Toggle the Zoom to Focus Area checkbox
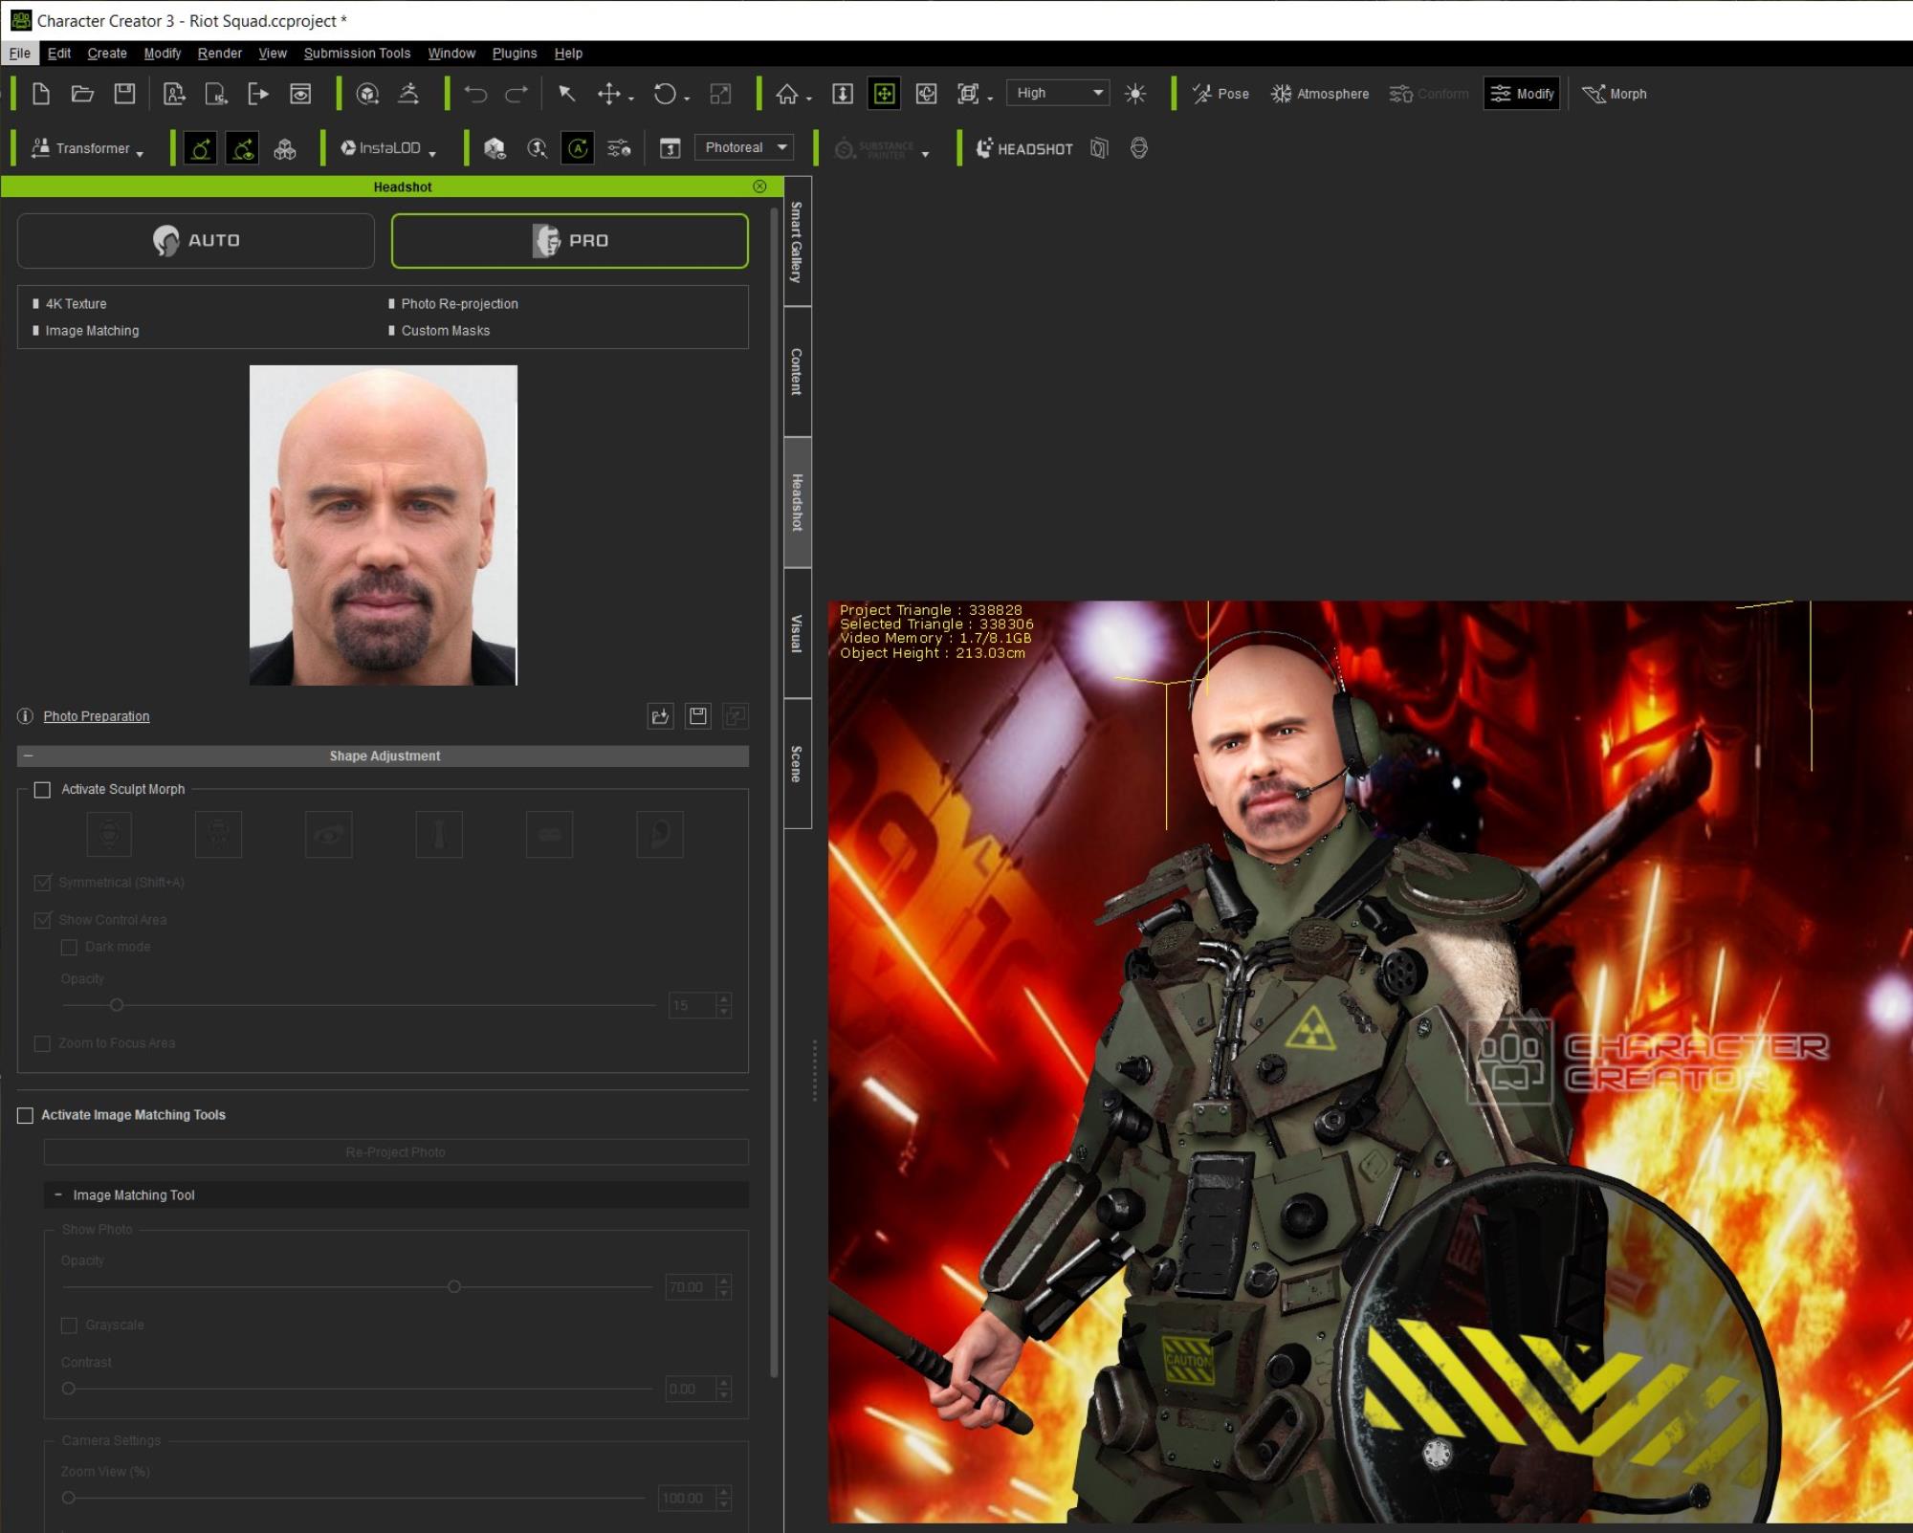Viewport: 1913px width, 1533px height. pos(42,1043)
